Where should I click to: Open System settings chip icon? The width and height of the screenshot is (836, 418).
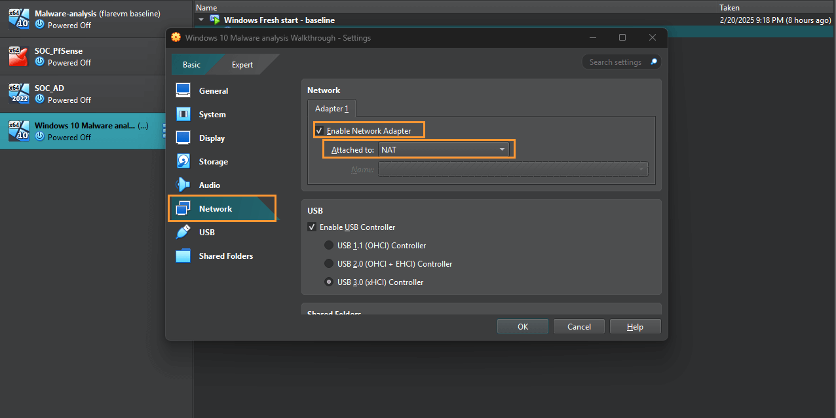click(x=183, y=114)
